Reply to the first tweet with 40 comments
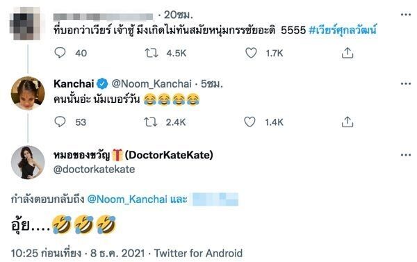The width and height of the screenshot is (417, 262). point(60,53)
